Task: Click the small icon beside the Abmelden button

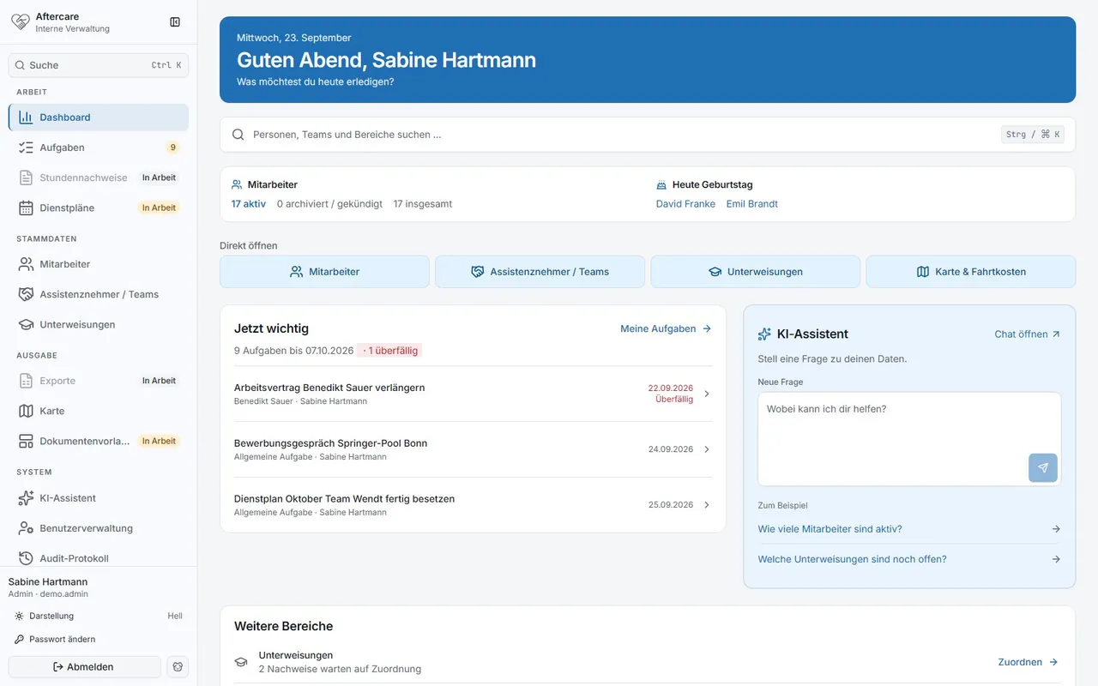Action: click(178, 667)
